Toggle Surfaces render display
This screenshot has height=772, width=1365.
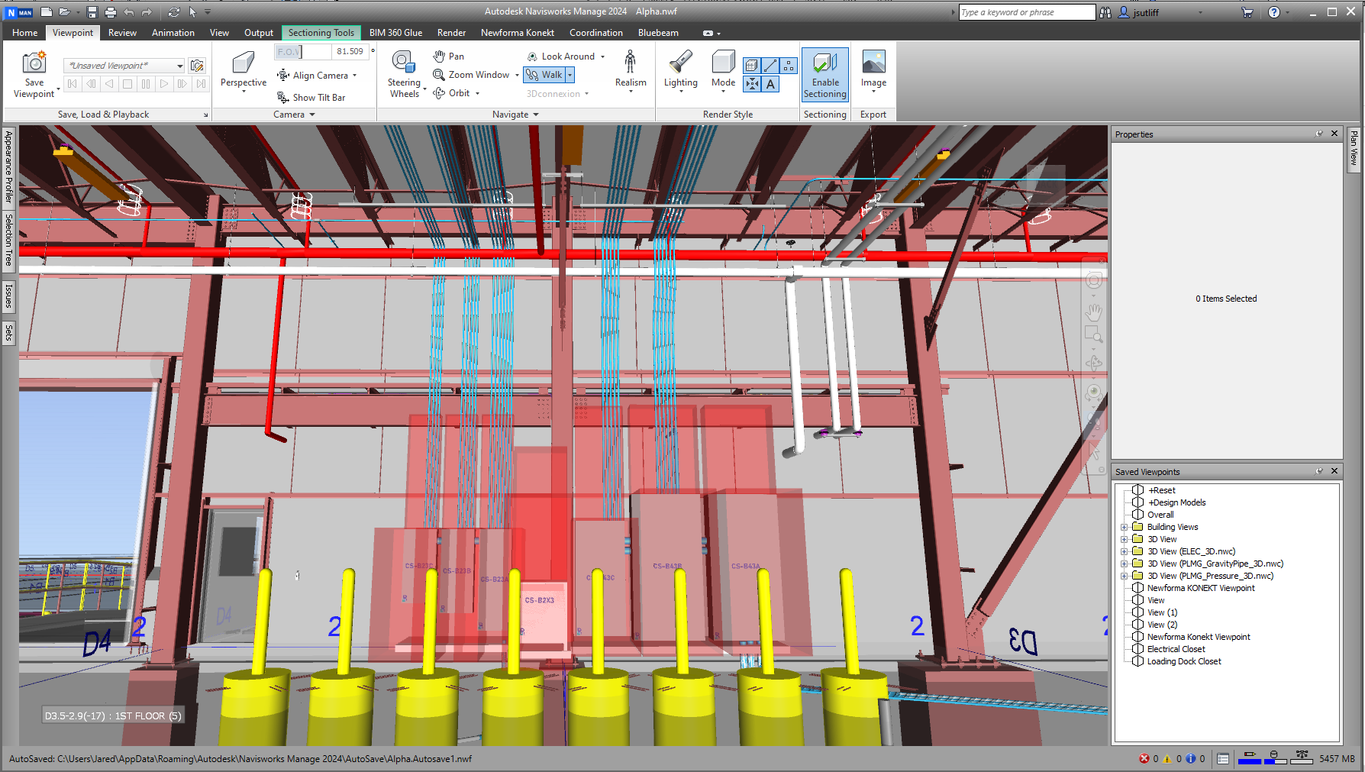click(x=752, y=66)
